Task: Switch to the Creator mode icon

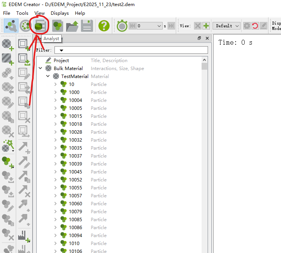Action: point(11,26)
